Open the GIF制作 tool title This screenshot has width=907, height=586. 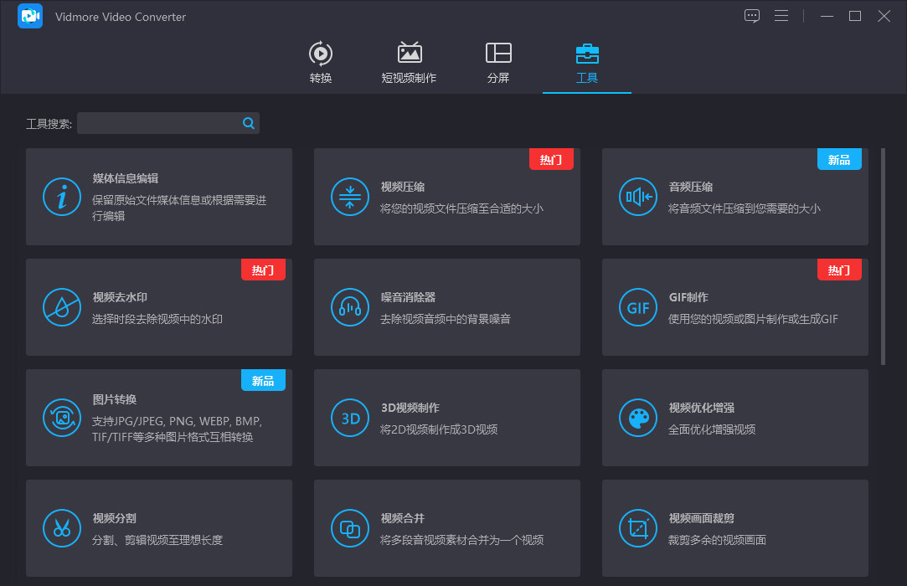point(688,297)
